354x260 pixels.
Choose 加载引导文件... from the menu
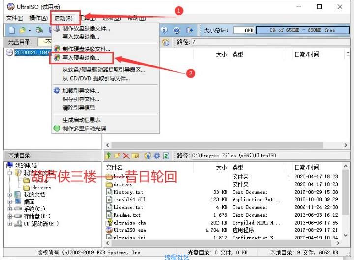pos(81,91)
